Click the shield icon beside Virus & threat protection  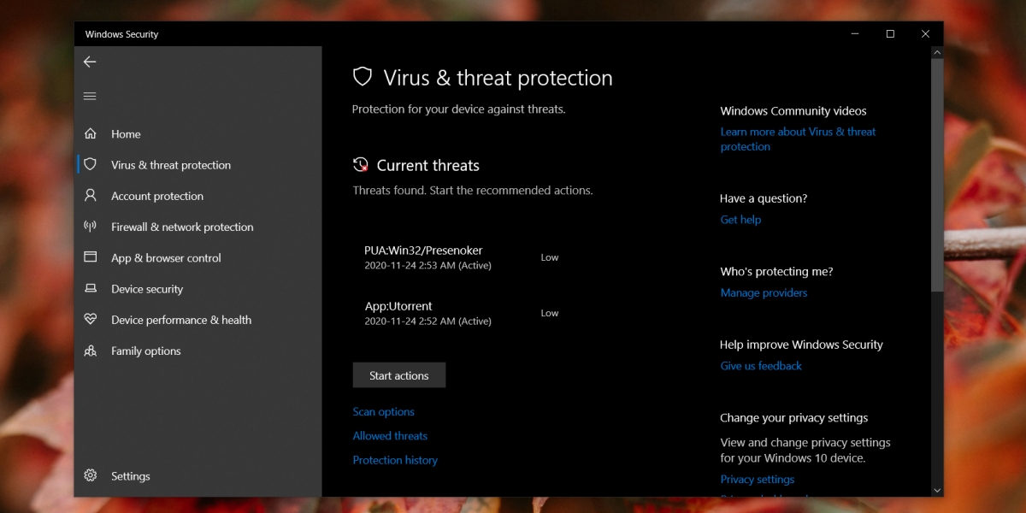[90, 164]
